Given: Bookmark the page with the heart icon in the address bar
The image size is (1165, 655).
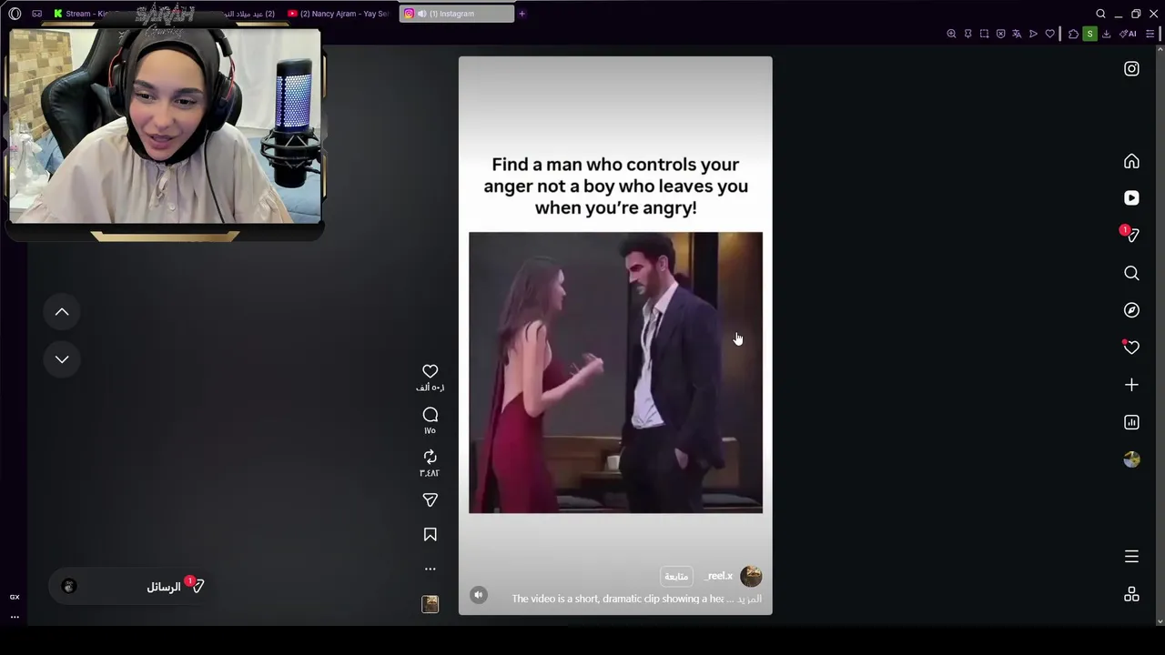Looking at the screenshot, I should (1049, 34).
